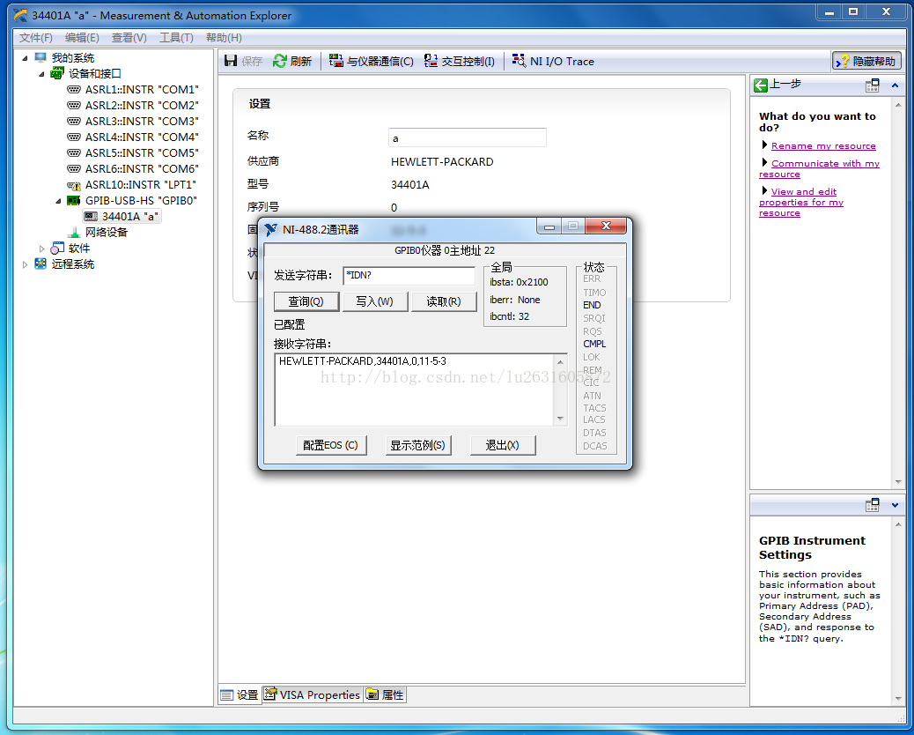Screen dimensions: 914x735
Task: Click the Write (写入) button
Action: [x=375, y=301]
